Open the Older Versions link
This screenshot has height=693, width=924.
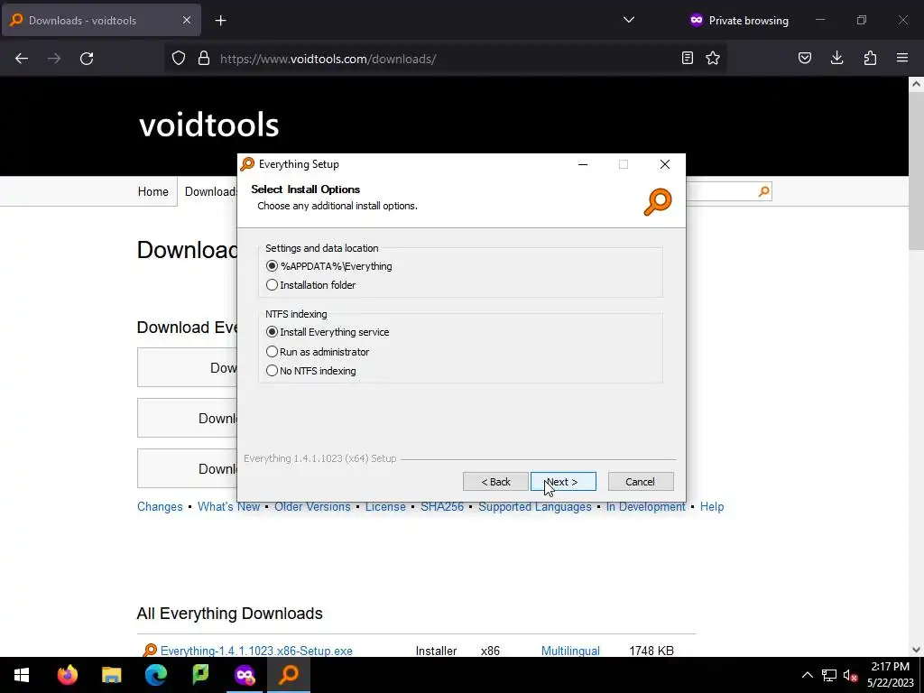pos(312,507)
